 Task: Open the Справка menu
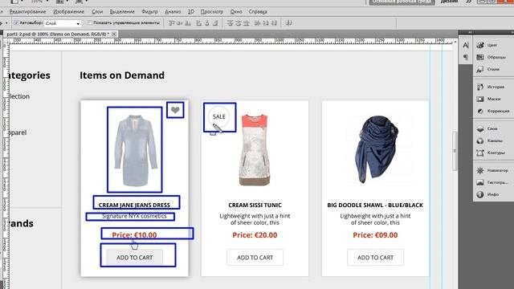(x=258, y=11)
